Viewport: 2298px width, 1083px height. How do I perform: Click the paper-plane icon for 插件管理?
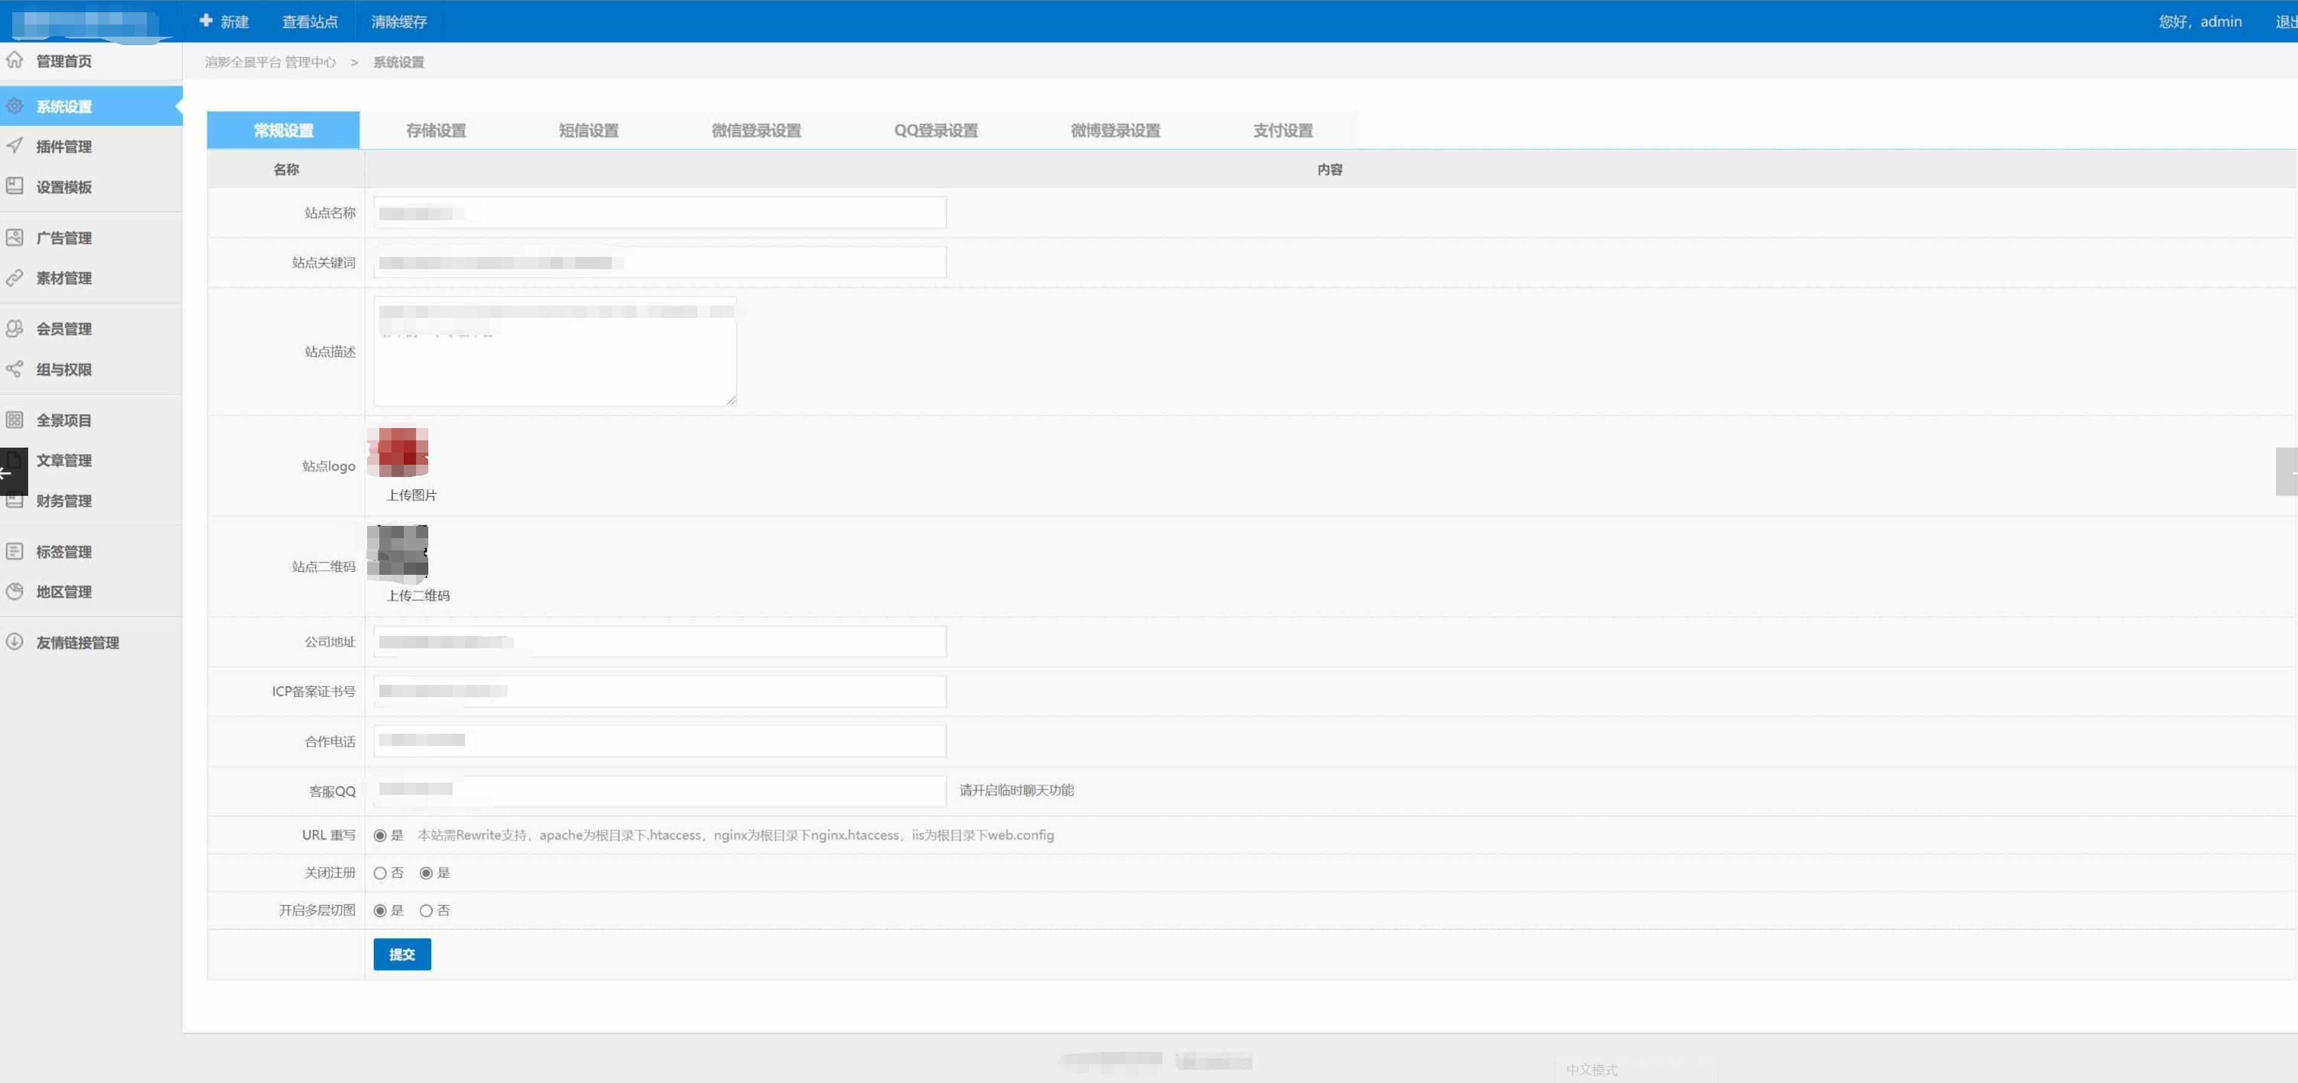[14, 146]
